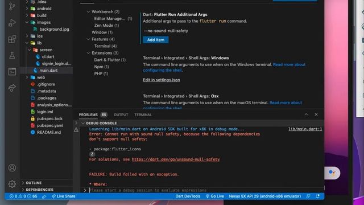Collapse Features settings category
The width and height of the screenshot is (364, 205).
88,39
